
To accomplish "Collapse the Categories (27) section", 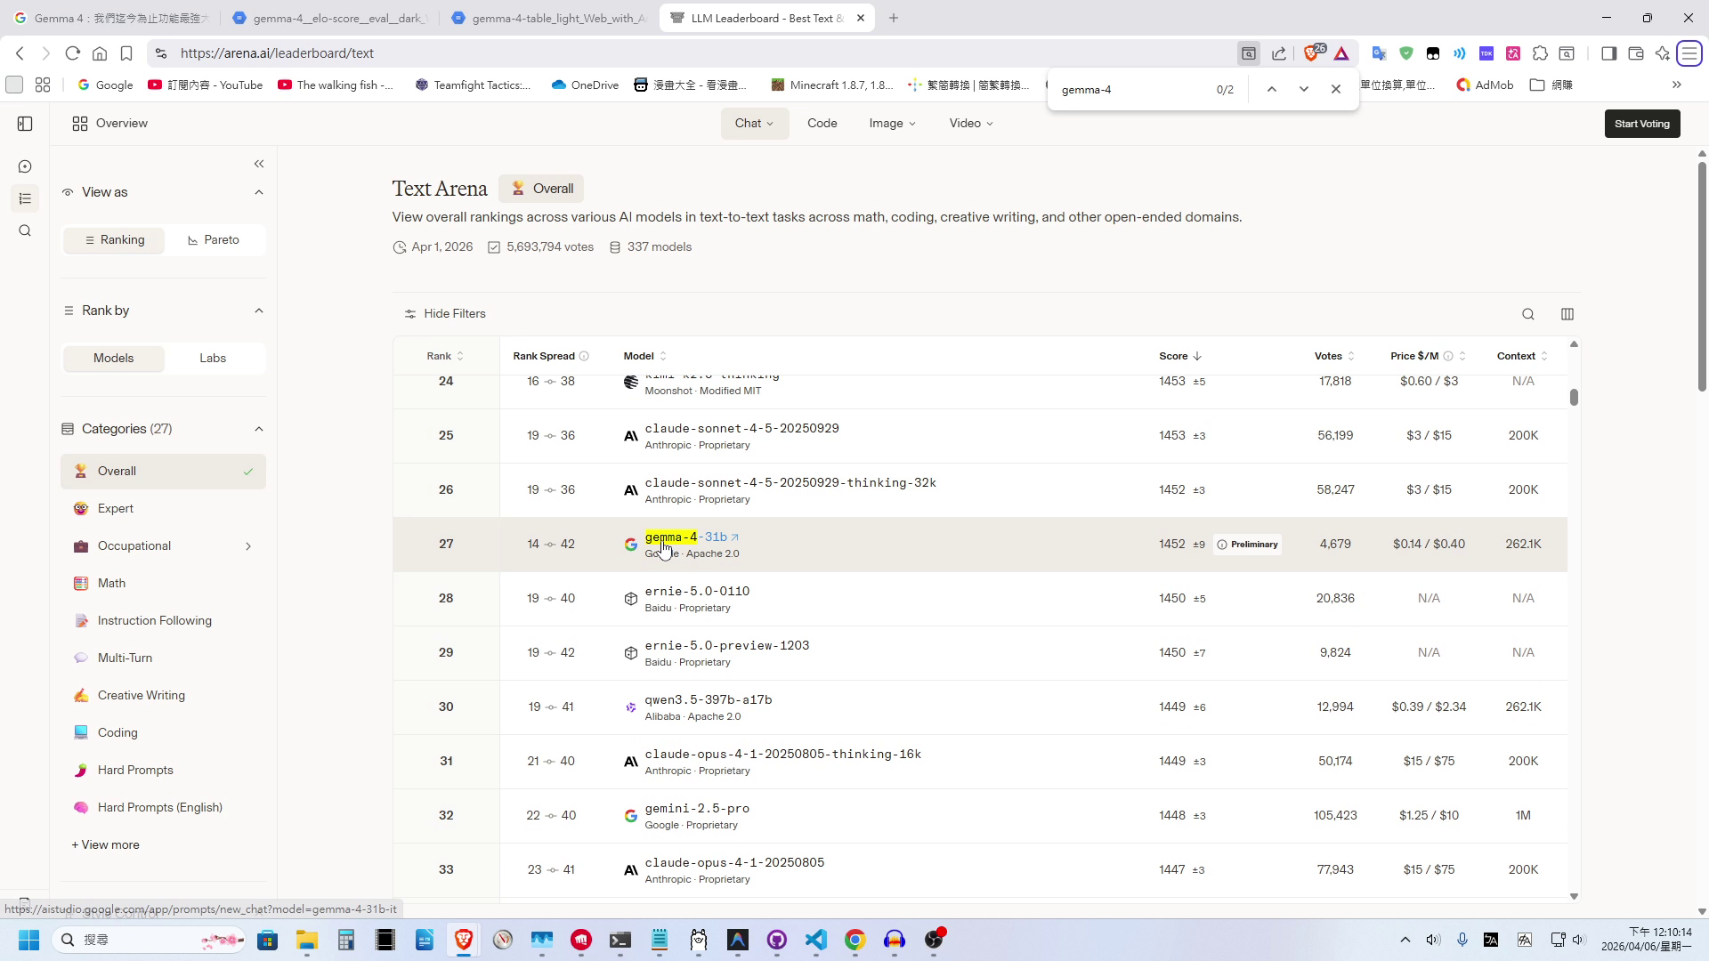I will (x=259, y=429).
